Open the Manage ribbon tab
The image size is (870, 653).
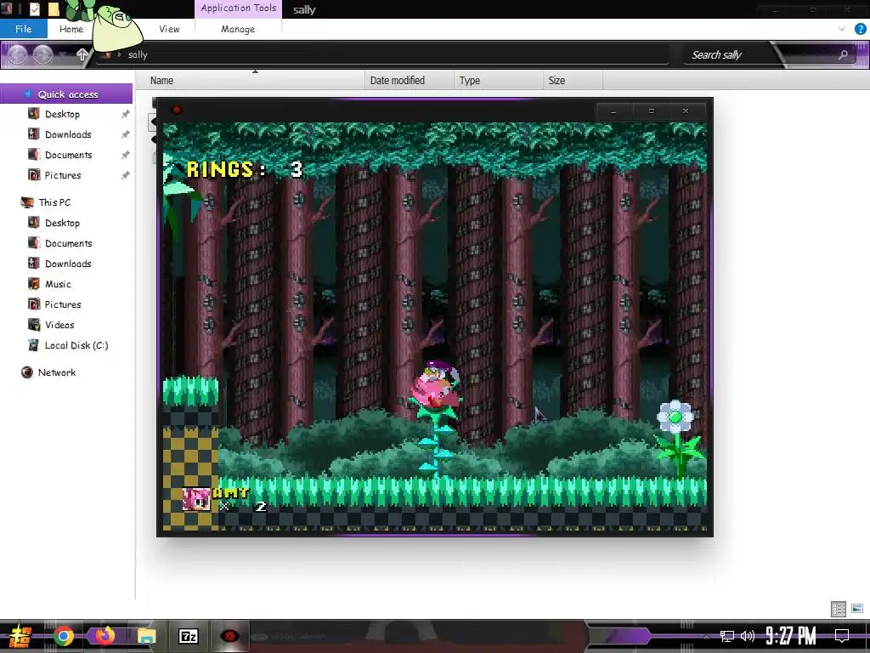[238, 29]
